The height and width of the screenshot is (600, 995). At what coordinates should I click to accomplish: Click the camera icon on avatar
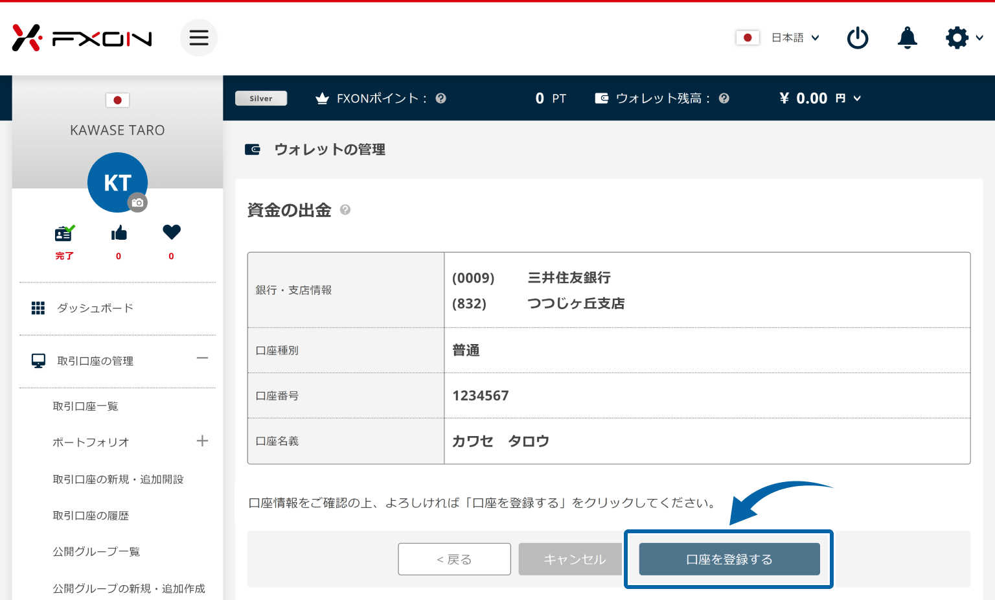point(137,203)
